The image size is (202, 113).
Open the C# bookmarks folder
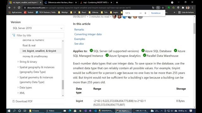click(73, 13)
